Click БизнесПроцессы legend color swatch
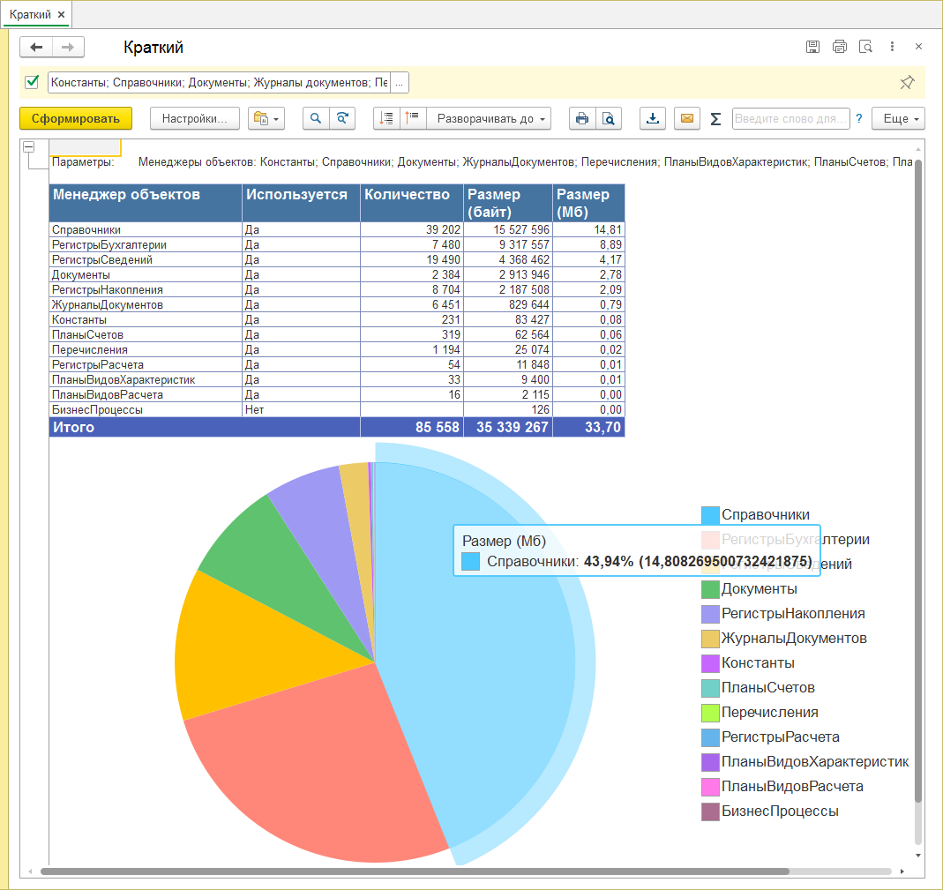 click(711, 811)
